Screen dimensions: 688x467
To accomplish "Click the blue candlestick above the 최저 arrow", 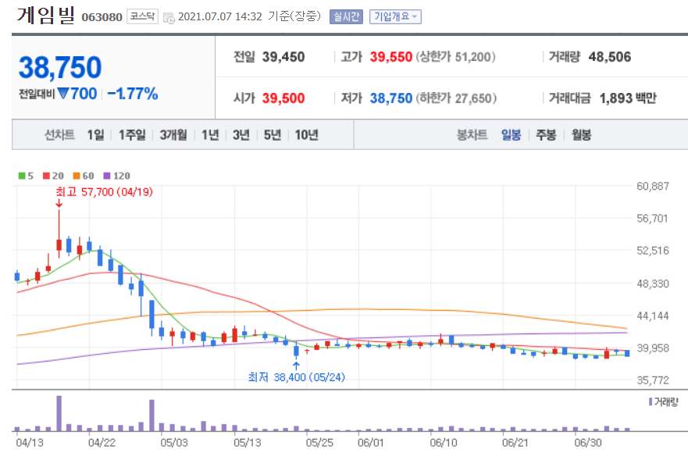I will 296,350.
